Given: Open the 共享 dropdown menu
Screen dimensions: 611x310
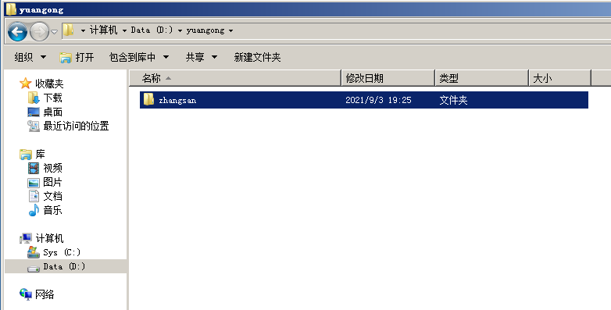Looking at the screenshot, I should coord(201,57).
